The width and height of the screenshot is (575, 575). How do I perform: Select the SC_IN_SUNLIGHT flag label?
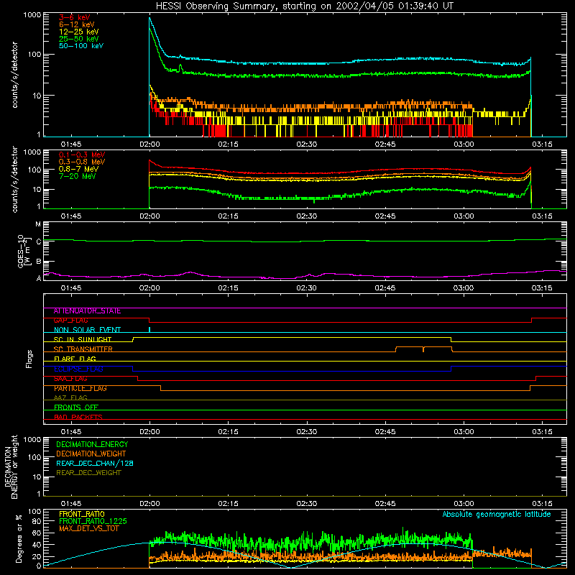coord(83,339)
